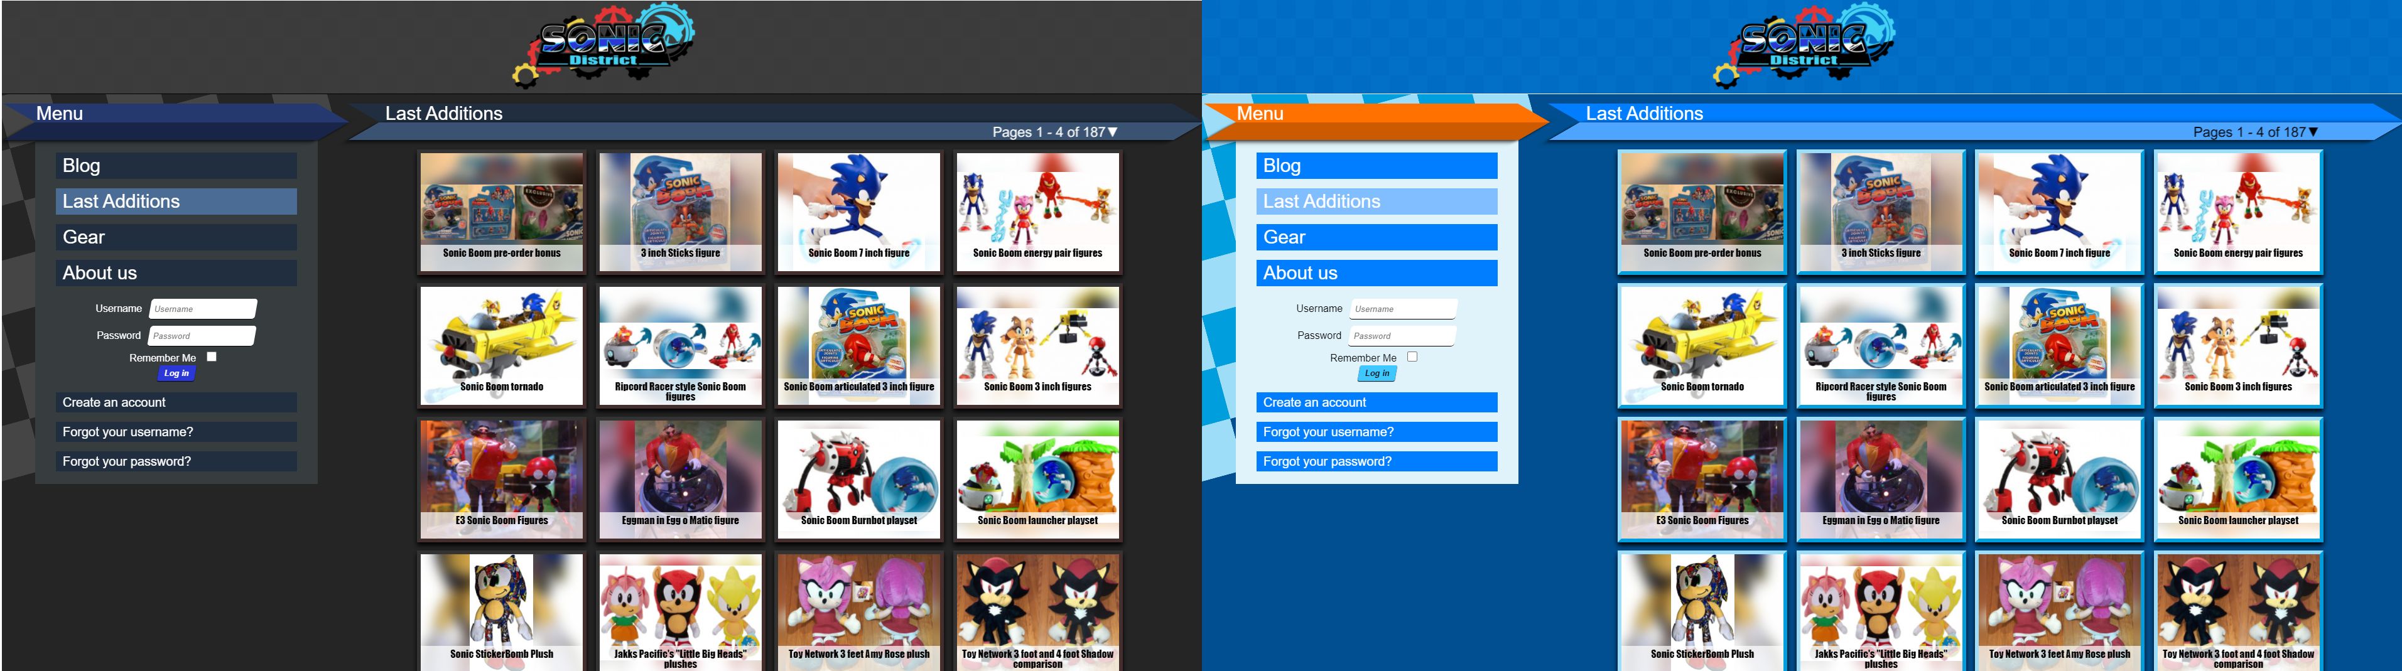This screenshot has height=671, width=2402.
Task: Open Sonic Boom Burnbot playset thumbnail, dark theme
Action: (x=859, y=479)
